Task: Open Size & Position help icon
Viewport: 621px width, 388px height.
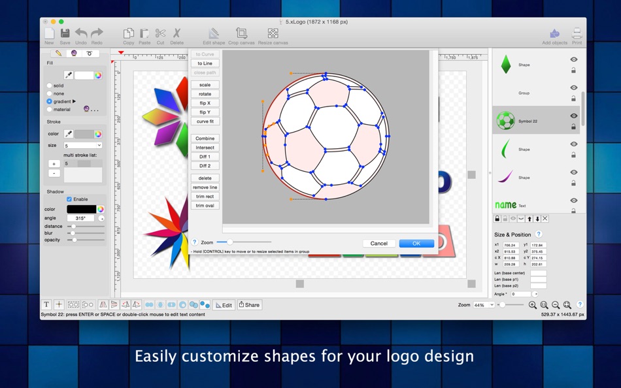Action: click(x=539, y=234)
